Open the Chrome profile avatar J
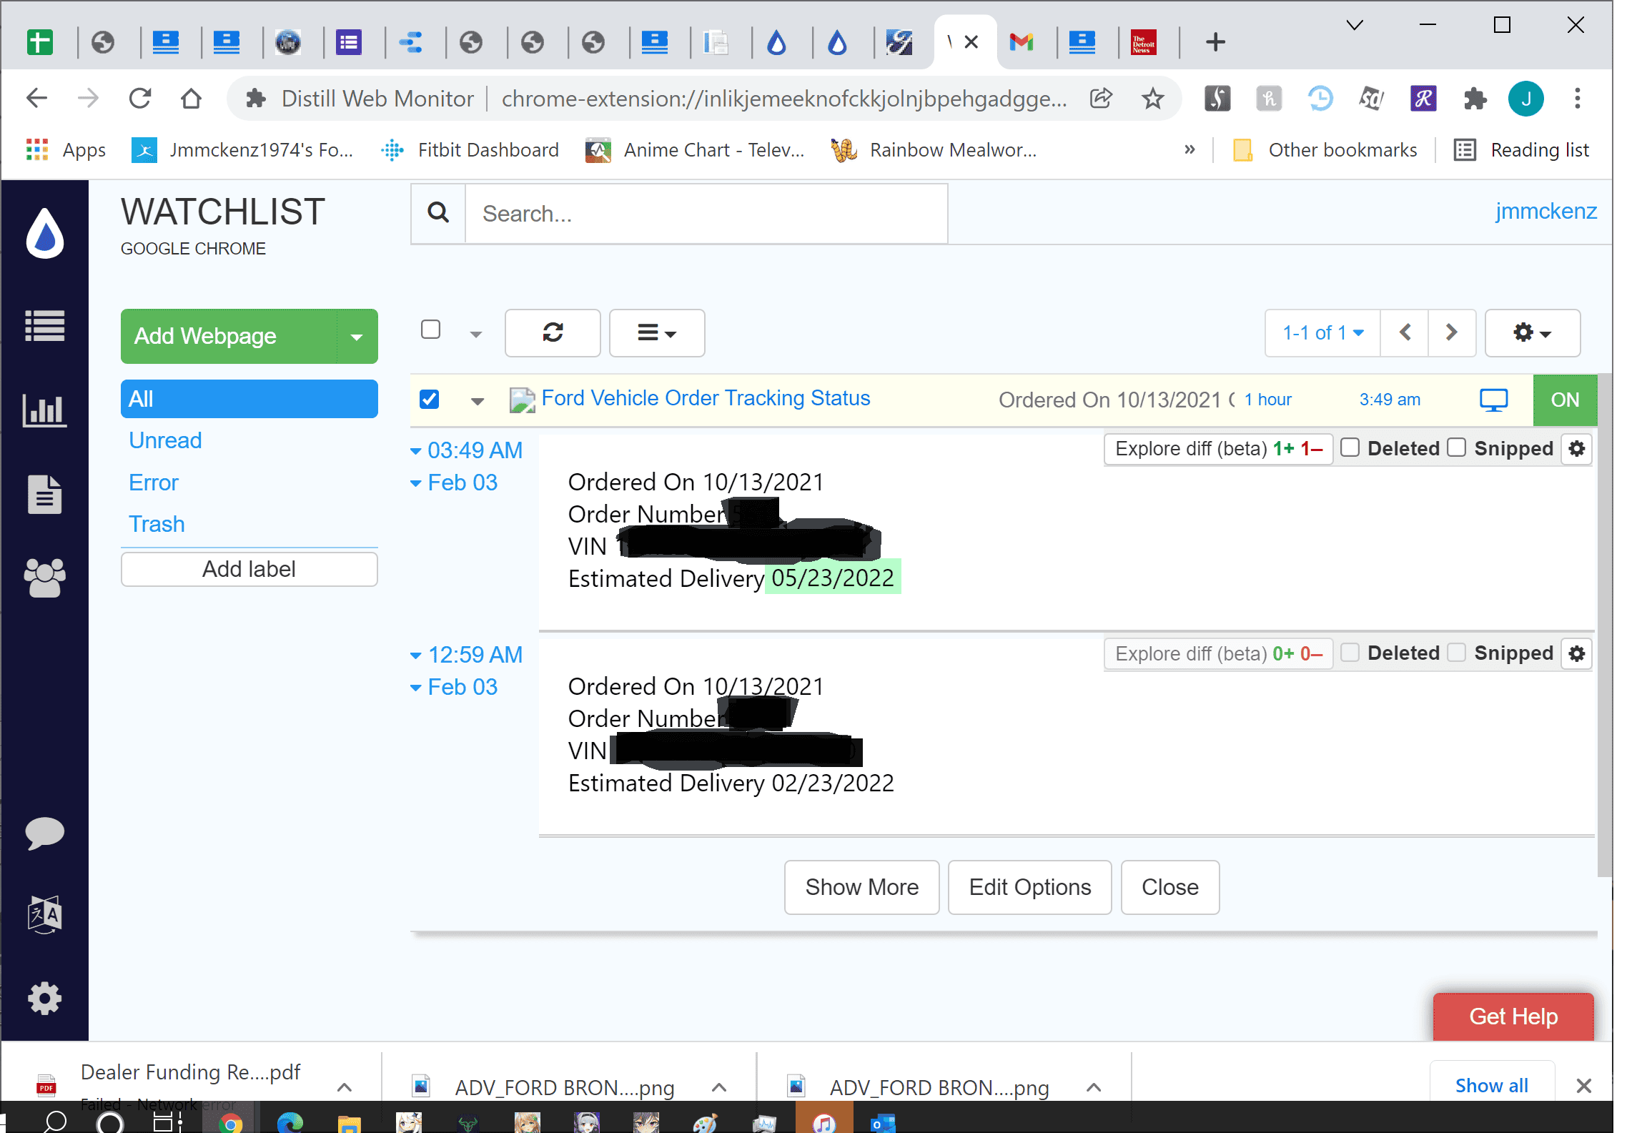The image size is (1647, 1133). coord(1525,99)
